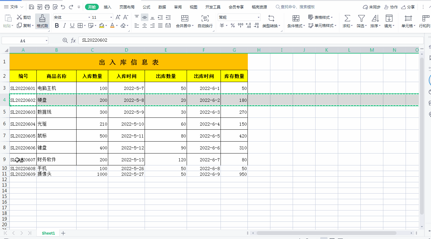Open Conditional Formatting (条件格式)
The image size is (431, 239).
click(296, 21)
